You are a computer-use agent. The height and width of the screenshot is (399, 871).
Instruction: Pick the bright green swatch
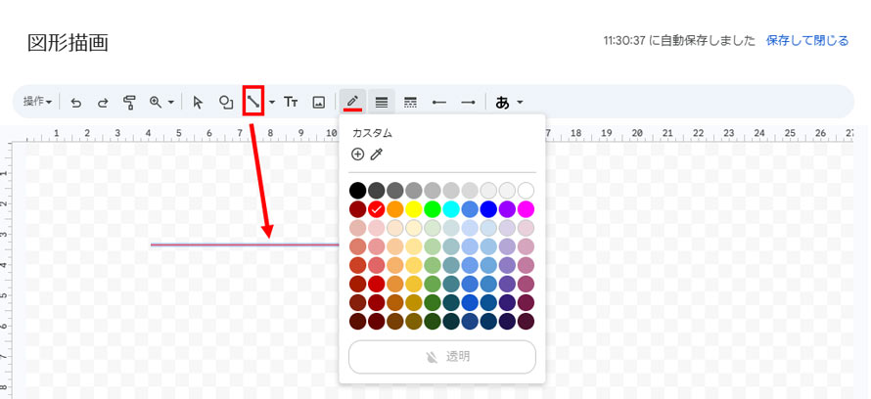coord(433,209)
